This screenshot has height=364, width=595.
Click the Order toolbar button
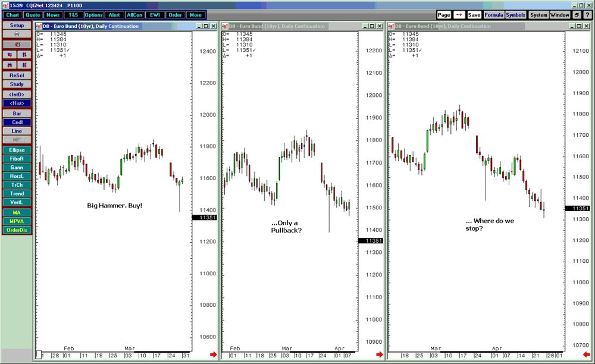click(176, 15)
